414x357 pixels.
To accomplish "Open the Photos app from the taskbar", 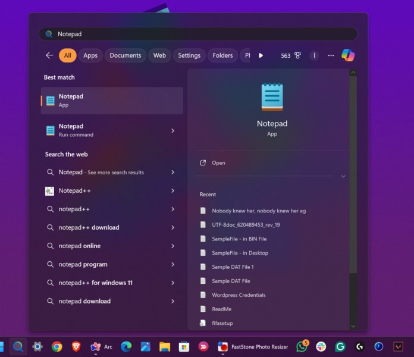I will click(146, 346).
